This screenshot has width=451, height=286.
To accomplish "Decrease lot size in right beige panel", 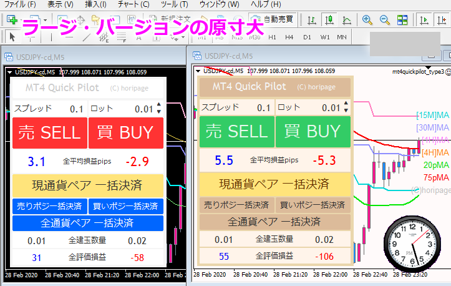I will [346, 111].
